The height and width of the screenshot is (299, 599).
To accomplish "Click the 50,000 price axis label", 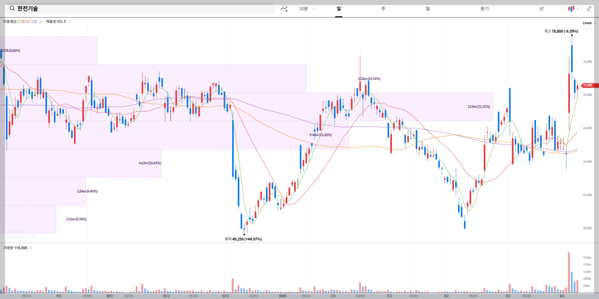I will point(587,228).
